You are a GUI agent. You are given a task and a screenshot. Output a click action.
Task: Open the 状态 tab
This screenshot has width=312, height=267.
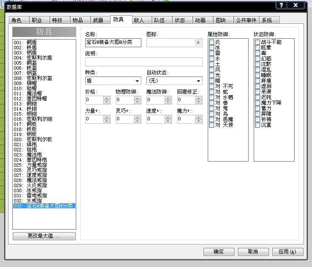tap(183, 20)
